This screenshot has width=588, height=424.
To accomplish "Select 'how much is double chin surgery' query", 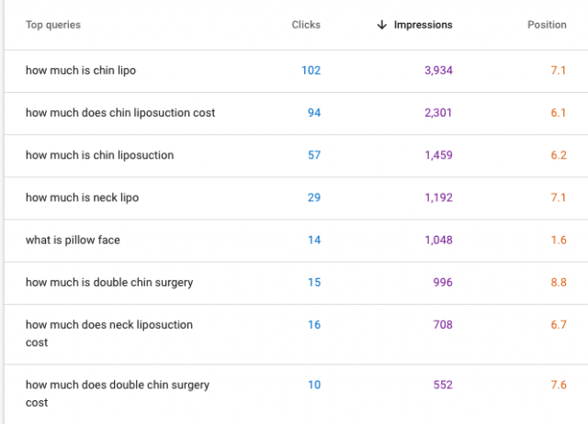I will pyautogui.click(x=109, y=282).
